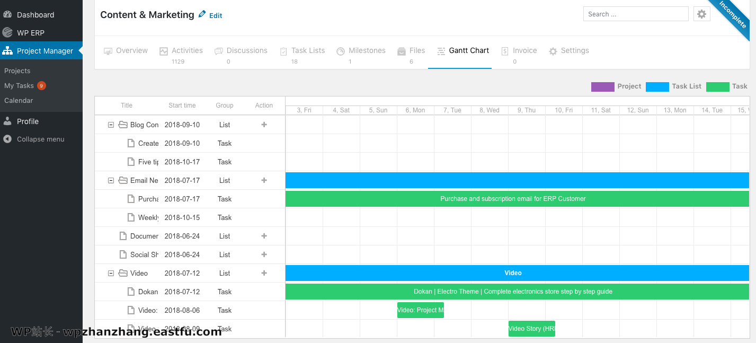Click the plus icon in Video list row

(x=264, y=273)
